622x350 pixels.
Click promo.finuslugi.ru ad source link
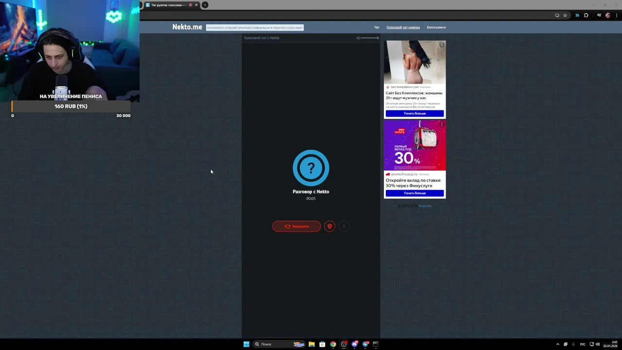404,174
